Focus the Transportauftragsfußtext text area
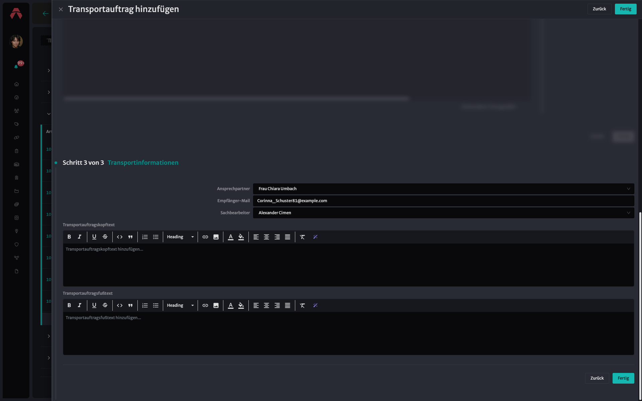Screen dimensions: 642x401 (348, 333)
